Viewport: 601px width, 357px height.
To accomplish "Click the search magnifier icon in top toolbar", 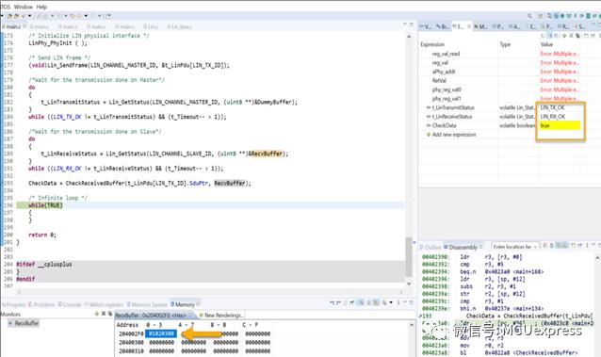I will (x=529, y=16).
